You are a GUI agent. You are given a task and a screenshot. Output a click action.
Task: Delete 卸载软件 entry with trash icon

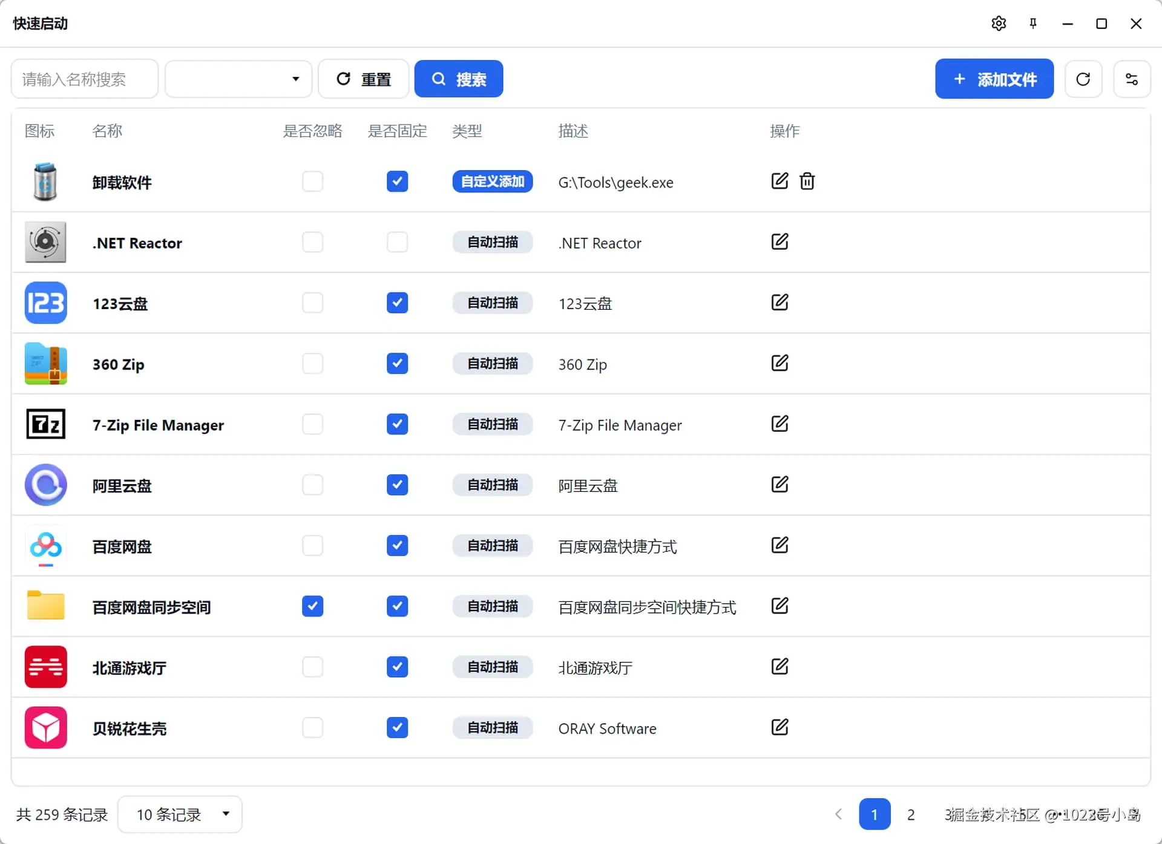[807, 181]
